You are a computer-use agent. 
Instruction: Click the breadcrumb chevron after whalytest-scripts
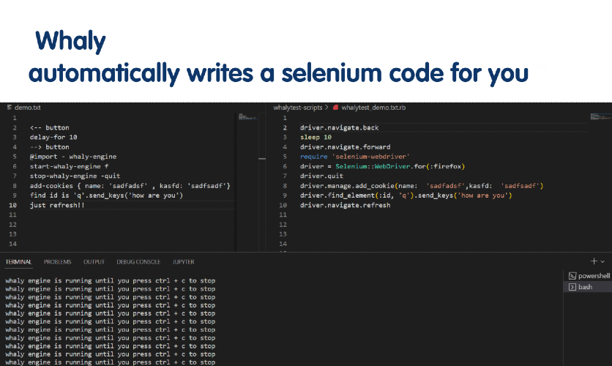tap(326, 108)
